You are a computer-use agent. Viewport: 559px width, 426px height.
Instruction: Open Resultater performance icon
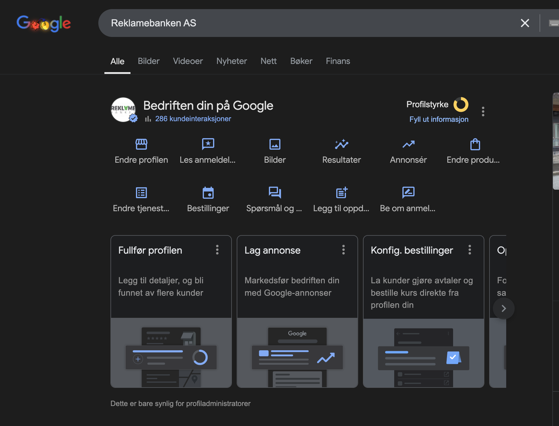(342, 144)
